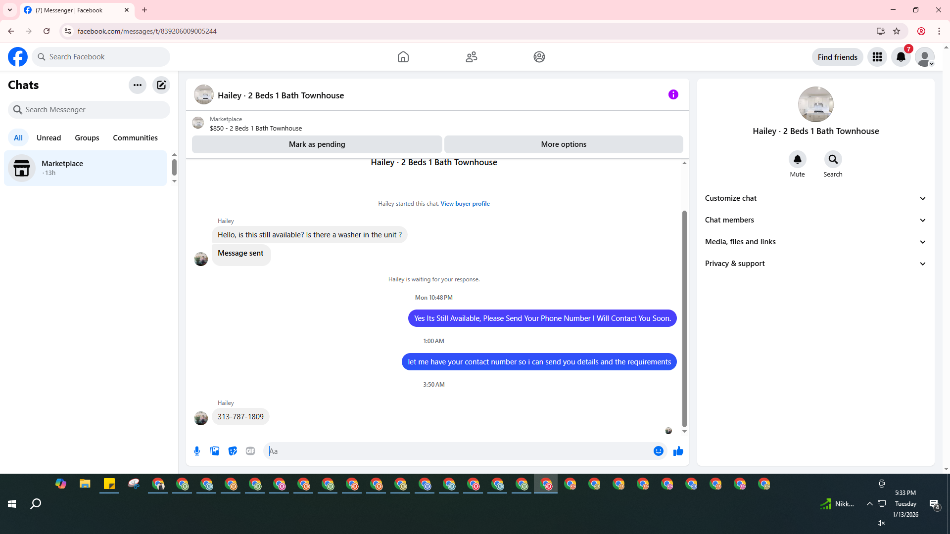Click the chat message scrollbar

pos(684,318)
